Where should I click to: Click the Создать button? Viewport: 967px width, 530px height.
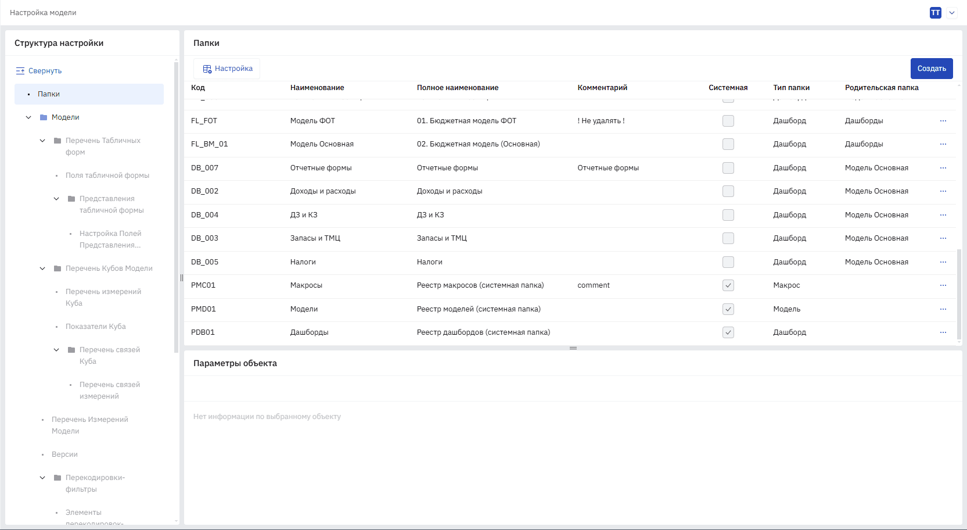pos(932,69)
